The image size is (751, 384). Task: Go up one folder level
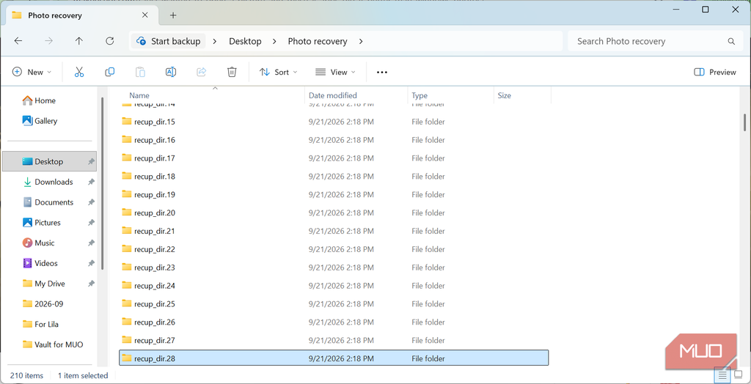(x=79, y=41)
